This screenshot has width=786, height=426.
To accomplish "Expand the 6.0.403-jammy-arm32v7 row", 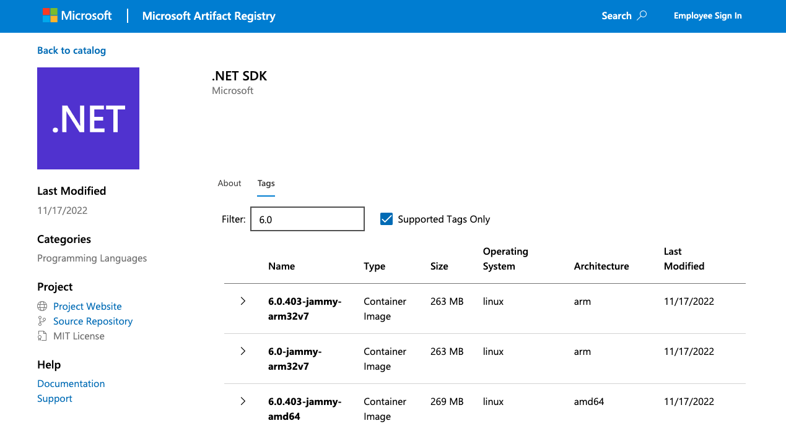I will (x=243, y=301).
